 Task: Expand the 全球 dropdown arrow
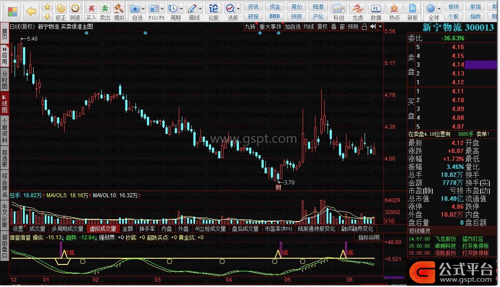click(439, 8)
